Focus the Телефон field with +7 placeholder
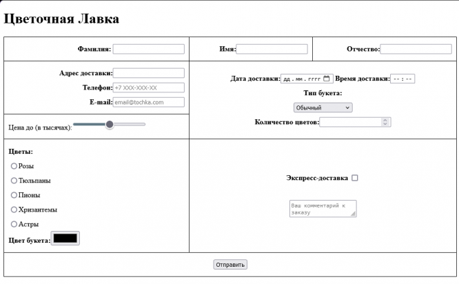This screenshot has height=284, width=459. tap(149, 88)
